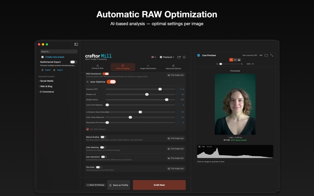Click the Image Optimization wand icon

point(148,65)
